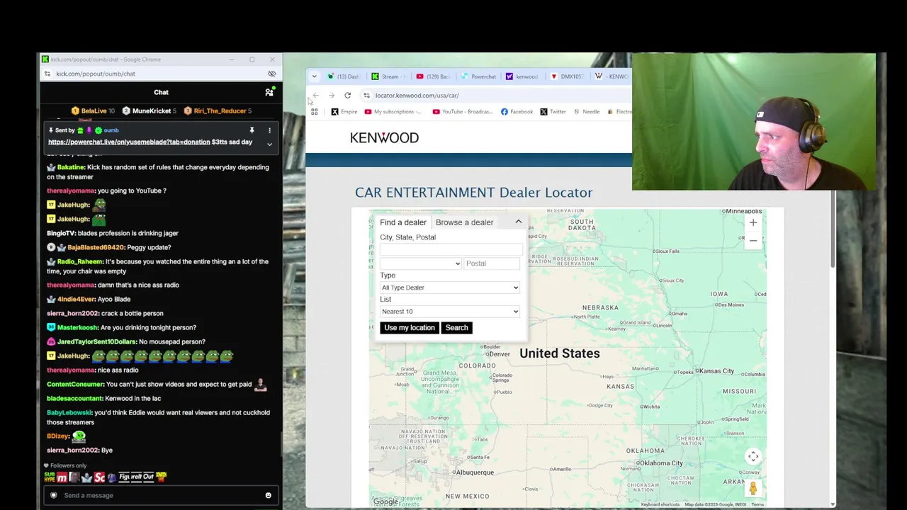Click the kick.com/popout/oumb/chat address
Viewport: 907px width, 510px height.
pyautogui.click(x=96, y=74)
